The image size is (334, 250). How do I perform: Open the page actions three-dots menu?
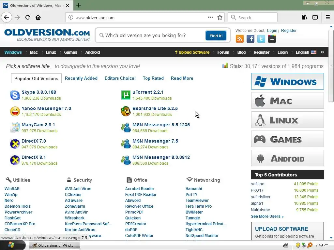click(x=210, y=18)
